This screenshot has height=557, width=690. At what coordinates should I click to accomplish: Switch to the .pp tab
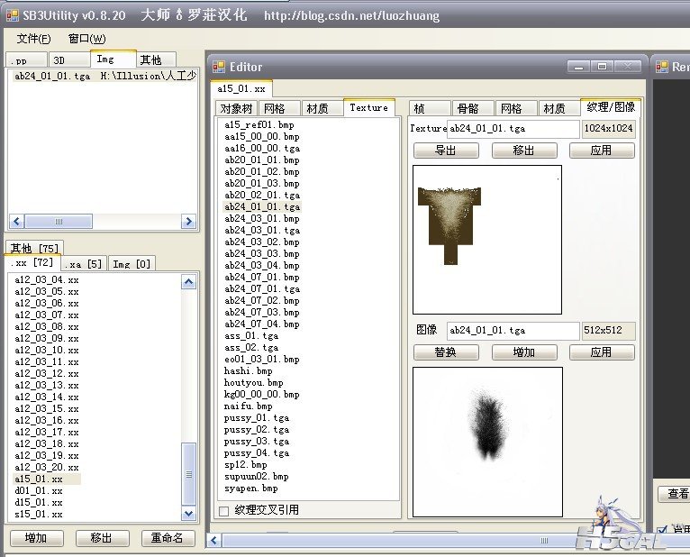point(26,59)
